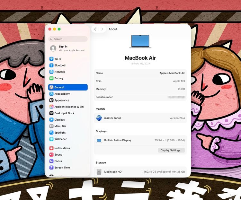241x200 pixels.
Task: Click the General gear icon
Action: 51,87
